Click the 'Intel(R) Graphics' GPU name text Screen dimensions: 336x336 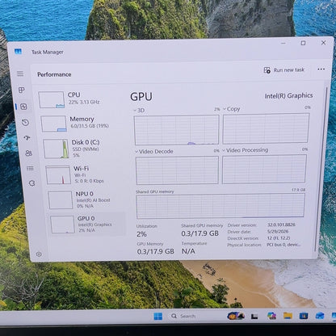tap(288, 95)
